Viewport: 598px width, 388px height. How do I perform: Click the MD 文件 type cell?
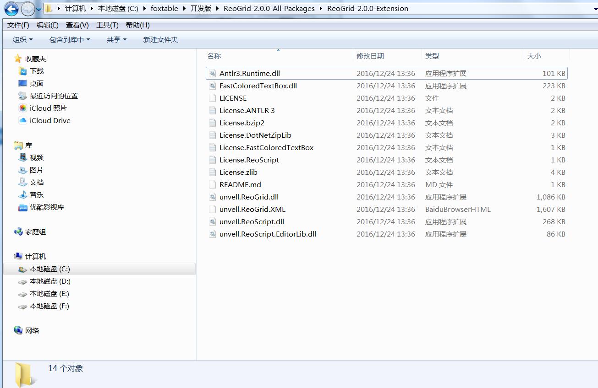[439, 184]
